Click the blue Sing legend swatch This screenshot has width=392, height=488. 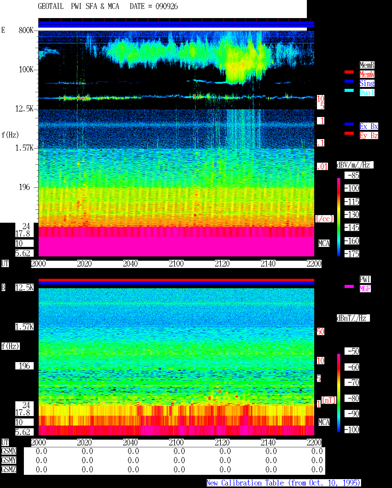(x=349, y=81)
